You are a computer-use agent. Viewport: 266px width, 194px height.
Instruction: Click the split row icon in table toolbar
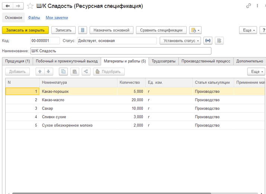pos(86,71)
